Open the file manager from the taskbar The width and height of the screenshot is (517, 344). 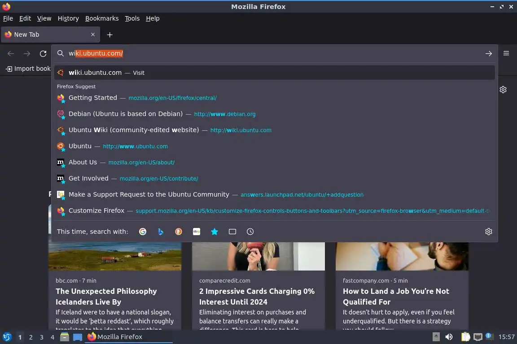point(65,337)
